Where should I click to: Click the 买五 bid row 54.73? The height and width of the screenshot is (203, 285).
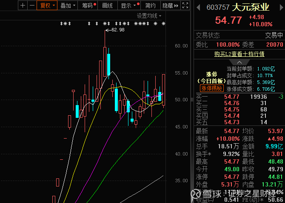pos(239,122)
